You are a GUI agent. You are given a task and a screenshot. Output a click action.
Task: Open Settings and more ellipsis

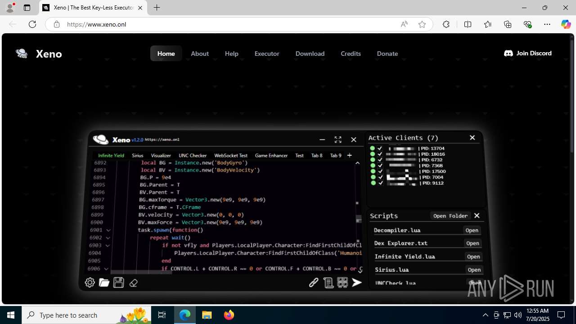tap(547, 24)
